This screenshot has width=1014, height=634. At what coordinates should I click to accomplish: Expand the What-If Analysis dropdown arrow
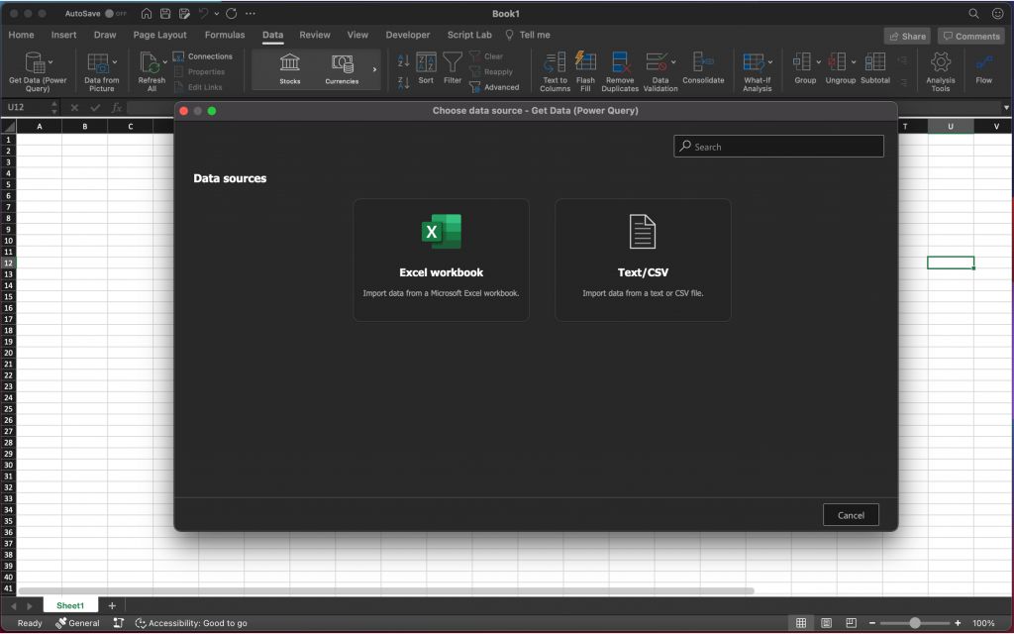point(770,62)
